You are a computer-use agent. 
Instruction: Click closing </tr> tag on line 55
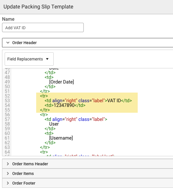pyautogui.click(x=45, y=110)
